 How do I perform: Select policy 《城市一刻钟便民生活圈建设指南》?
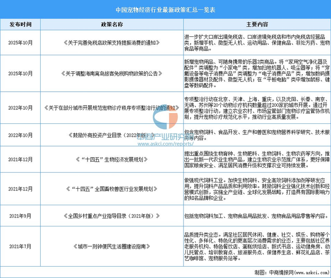[x=112, y=246]
